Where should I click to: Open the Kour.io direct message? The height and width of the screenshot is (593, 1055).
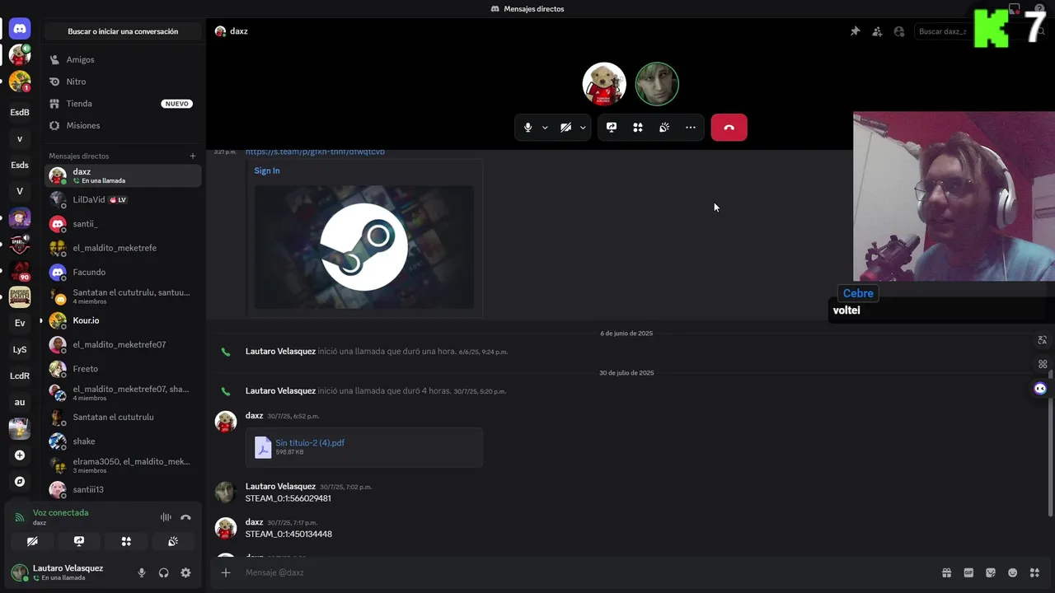click(123, 320)
